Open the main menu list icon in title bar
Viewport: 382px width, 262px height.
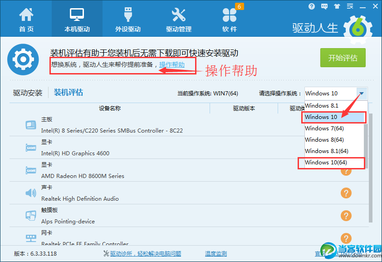350,6
